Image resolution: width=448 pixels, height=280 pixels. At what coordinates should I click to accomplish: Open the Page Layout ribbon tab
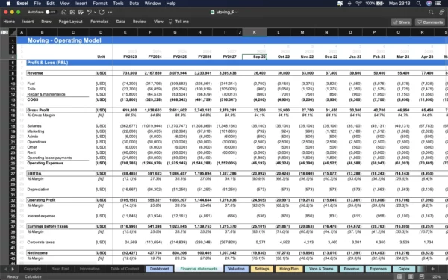pyautogui.click(x=71, y=22)
